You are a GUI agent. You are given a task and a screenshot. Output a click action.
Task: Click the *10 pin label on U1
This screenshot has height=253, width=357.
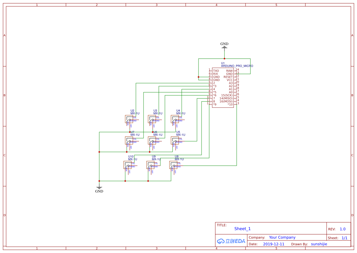tap(230, 105)
